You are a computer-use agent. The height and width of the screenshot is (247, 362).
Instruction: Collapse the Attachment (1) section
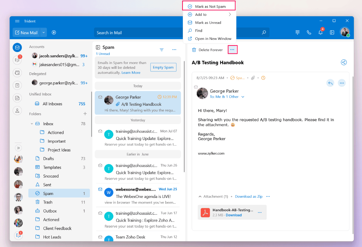pyautogui.click(x=200, y=197)
